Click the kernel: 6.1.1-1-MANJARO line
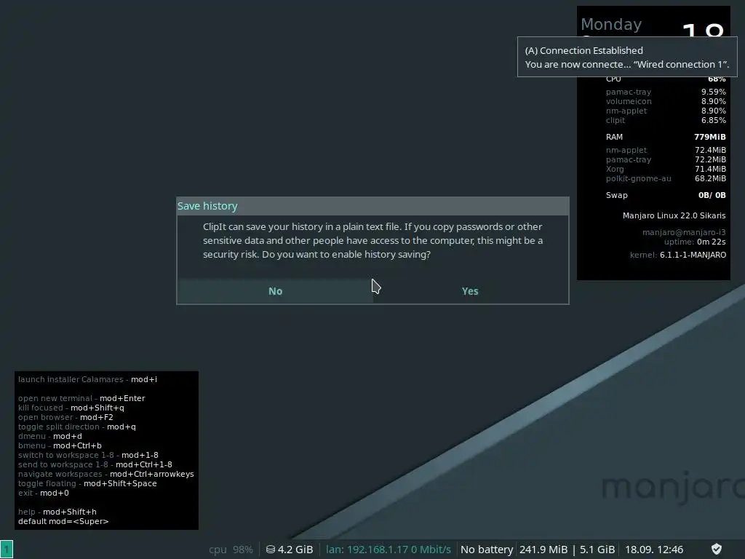 pyautogui.click(x=678, y=255)
